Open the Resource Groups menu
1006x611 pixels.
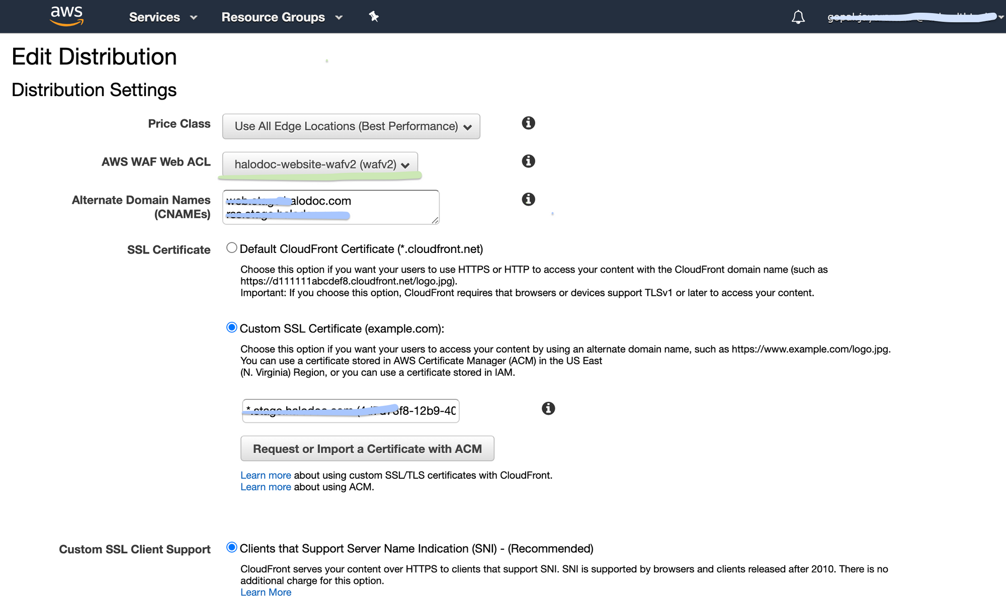tap(282, 17)
